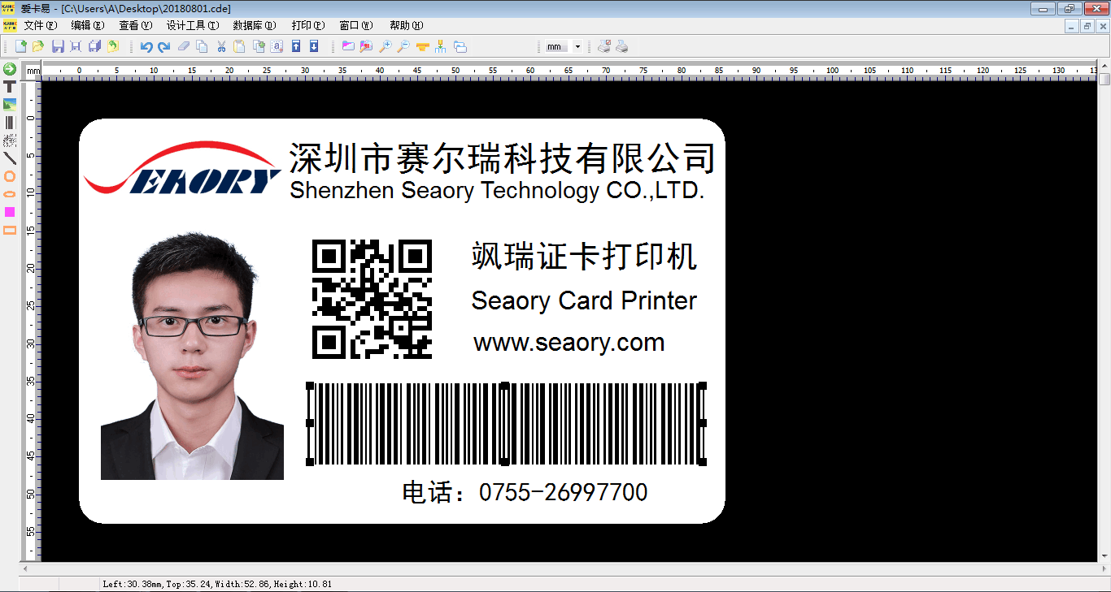This screenshot has width=1111, height=592.
Task: Select the barcode object on the card
Action: pos(505,423)
